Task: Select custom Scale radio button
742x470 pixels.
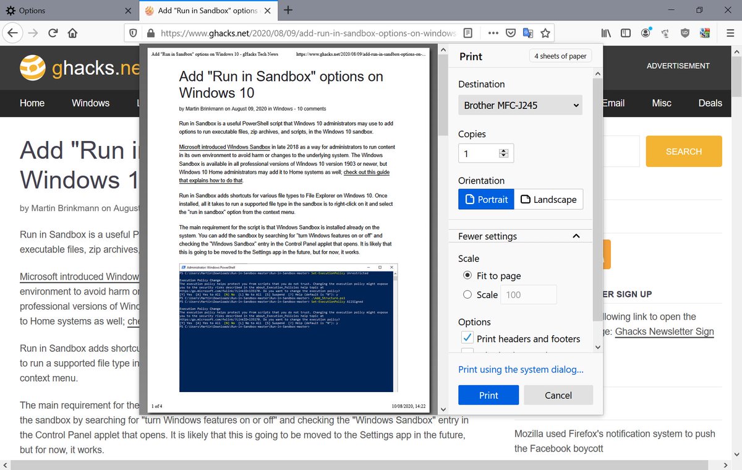Action: pos(468,295)
